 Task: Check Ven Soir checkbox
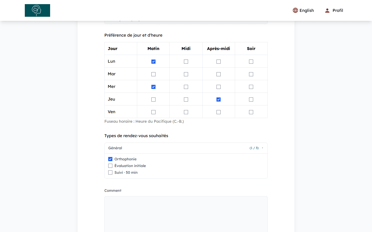click(251, 112)
